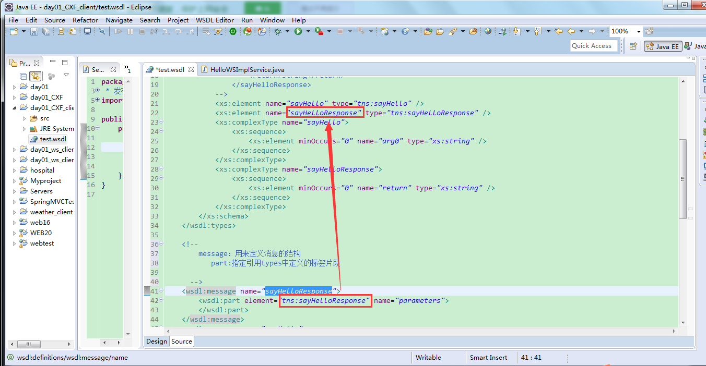Switch to the Design view tab
Image resolution: width=706 pixels, height=366 pixels.
157,341
